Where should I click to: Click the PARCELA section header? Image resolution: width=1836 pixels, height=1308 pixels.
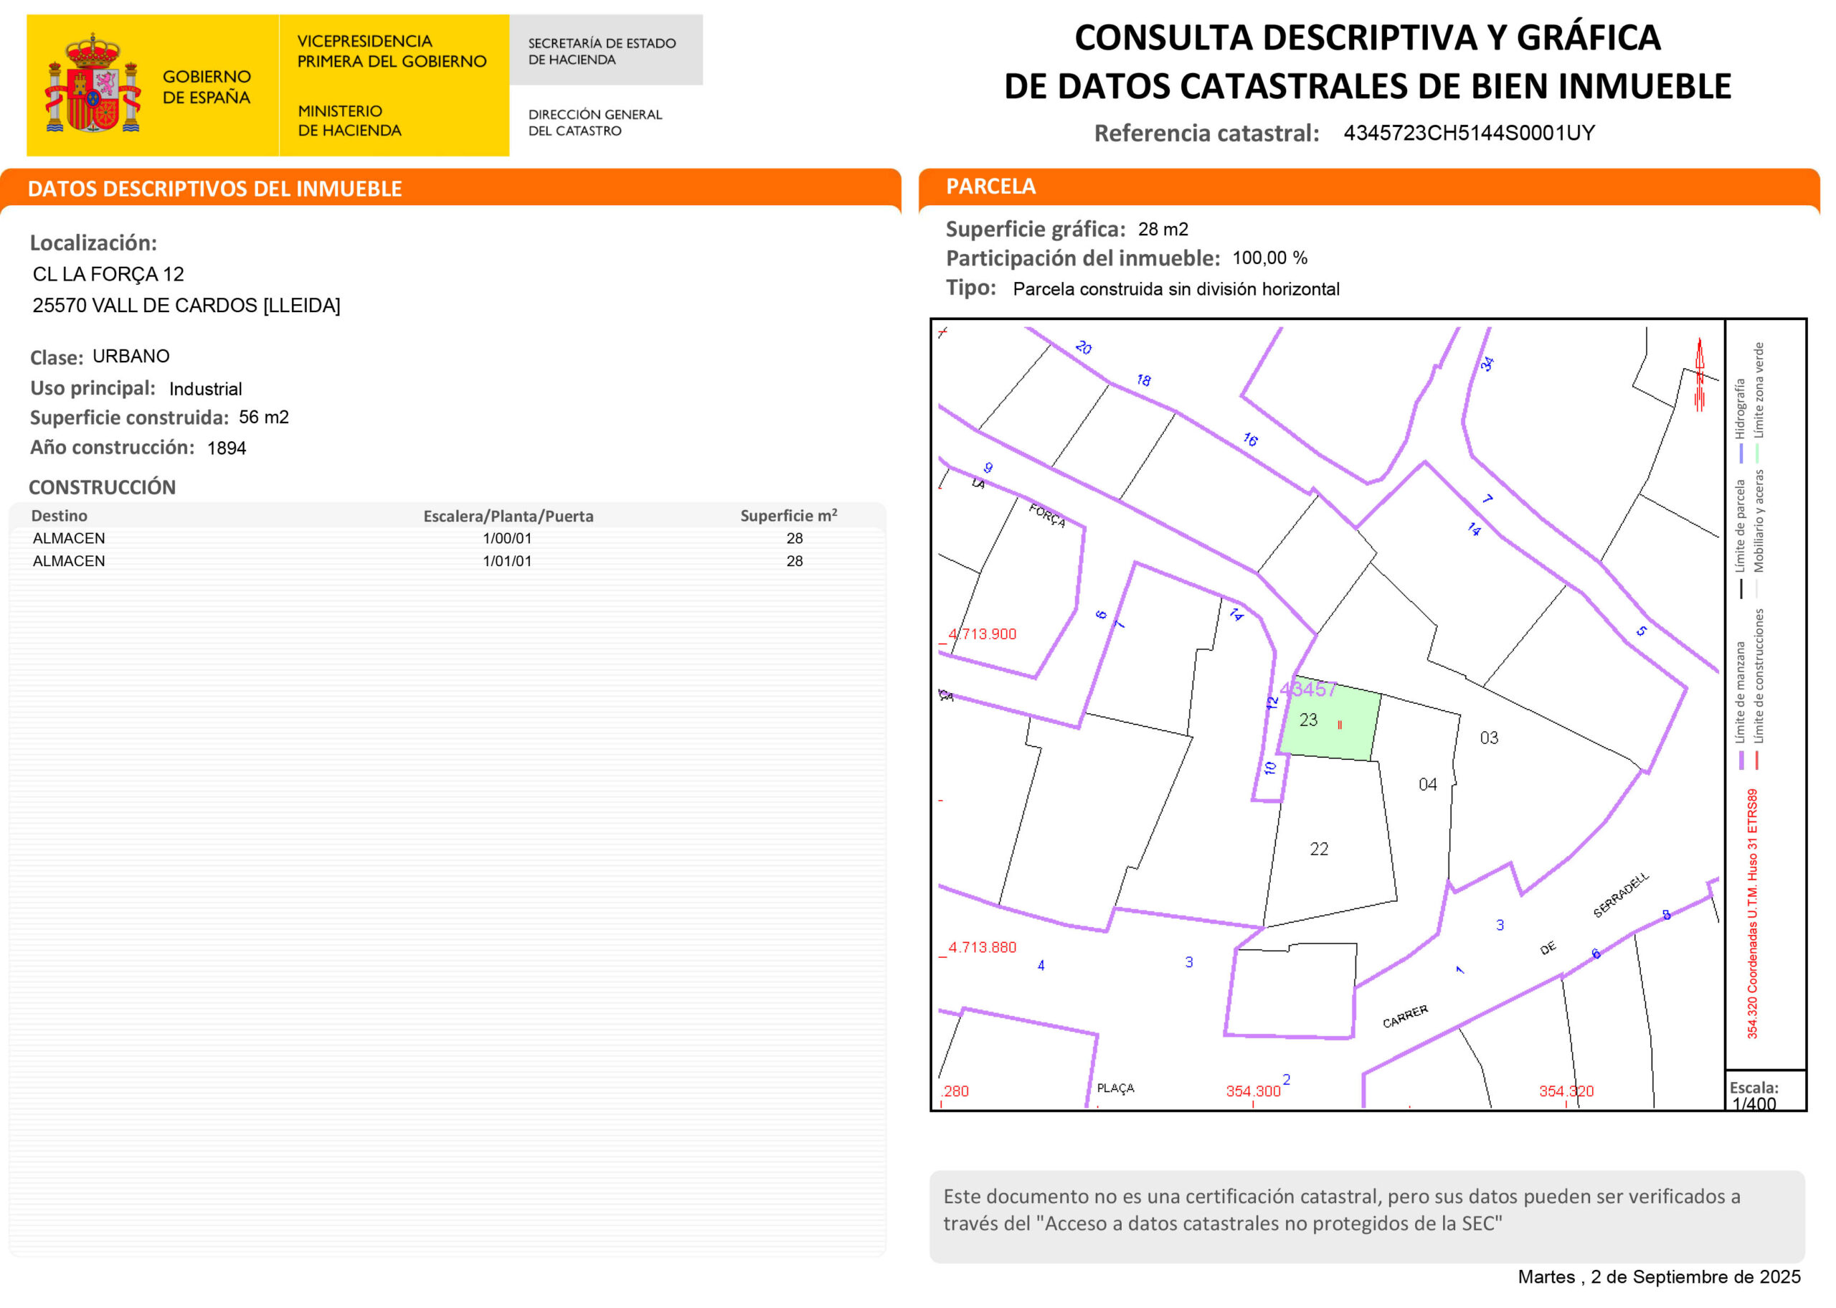point(991,187)
